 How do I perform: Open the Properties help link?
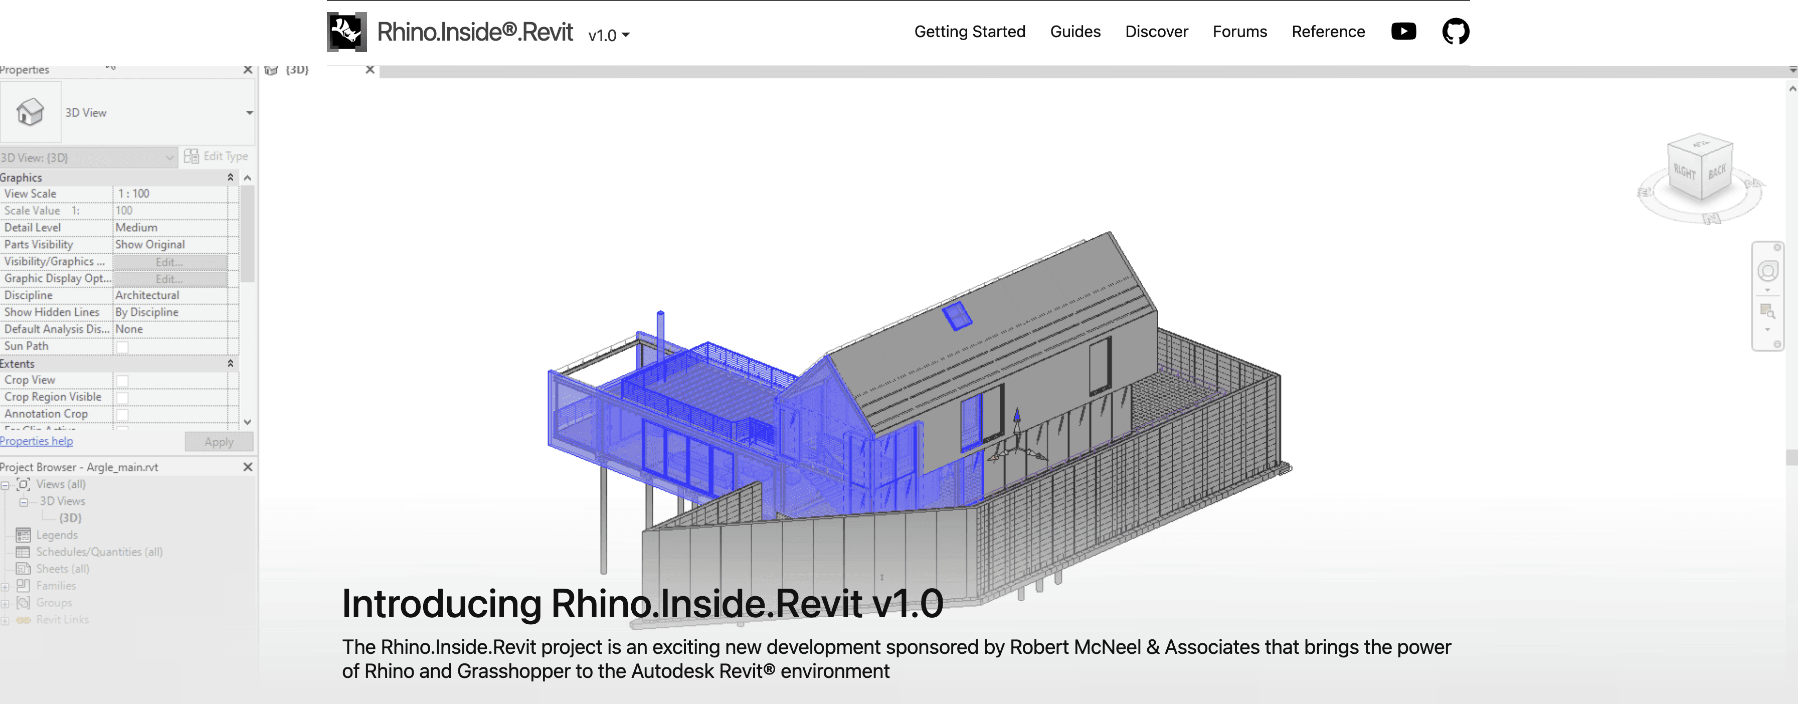[x=36, y=440]
